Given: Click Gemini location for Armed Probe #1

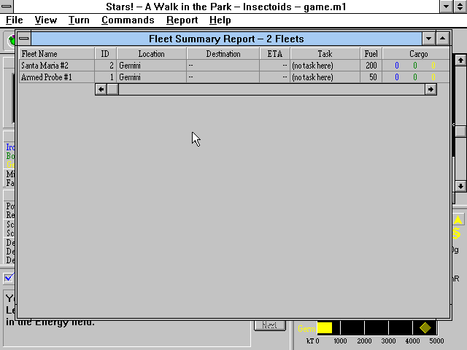Looking at the screenshot, I should point(130,77).
